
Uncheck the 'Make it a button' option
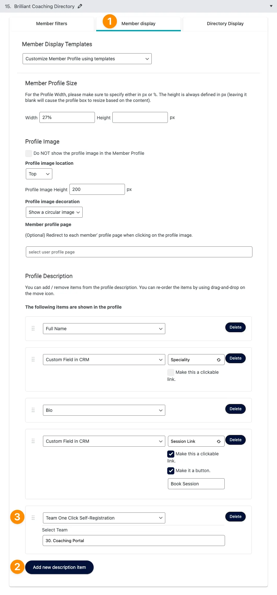170,471
